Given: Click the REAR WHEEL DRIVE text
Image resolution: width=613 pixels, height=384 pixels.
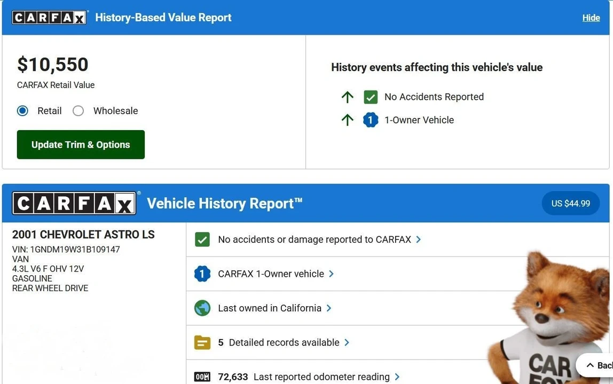Looking at the screenshot, I should [x=50, y=289].
